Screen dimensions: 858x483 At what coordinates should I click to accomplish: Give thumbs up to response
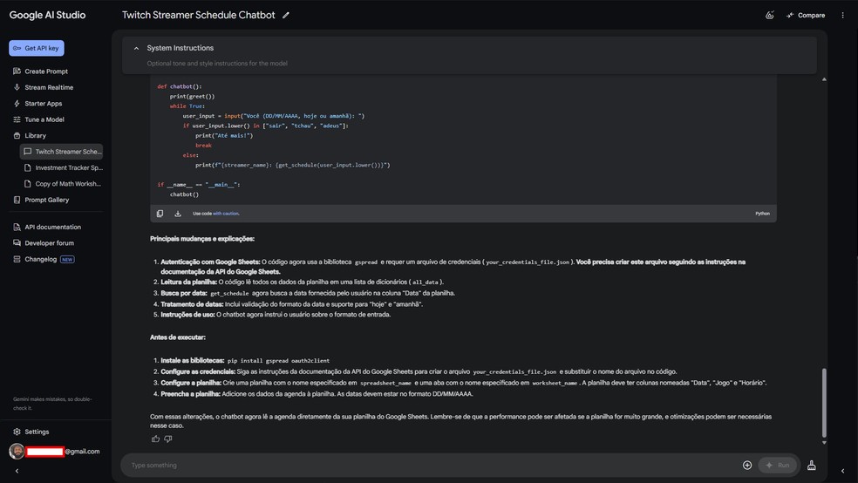click(155, 439)
